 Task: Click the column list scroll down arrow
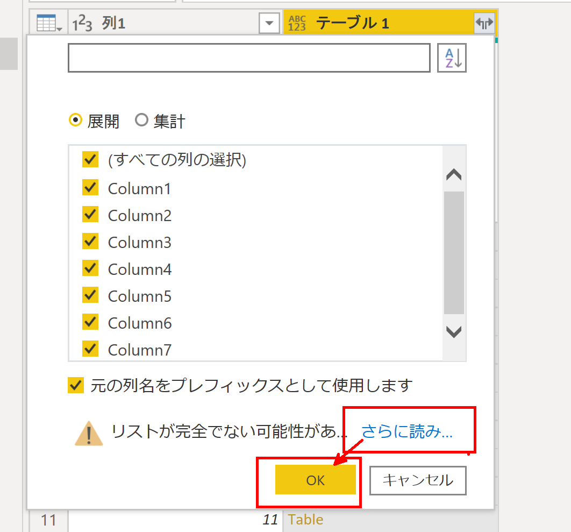coord(454,331)
